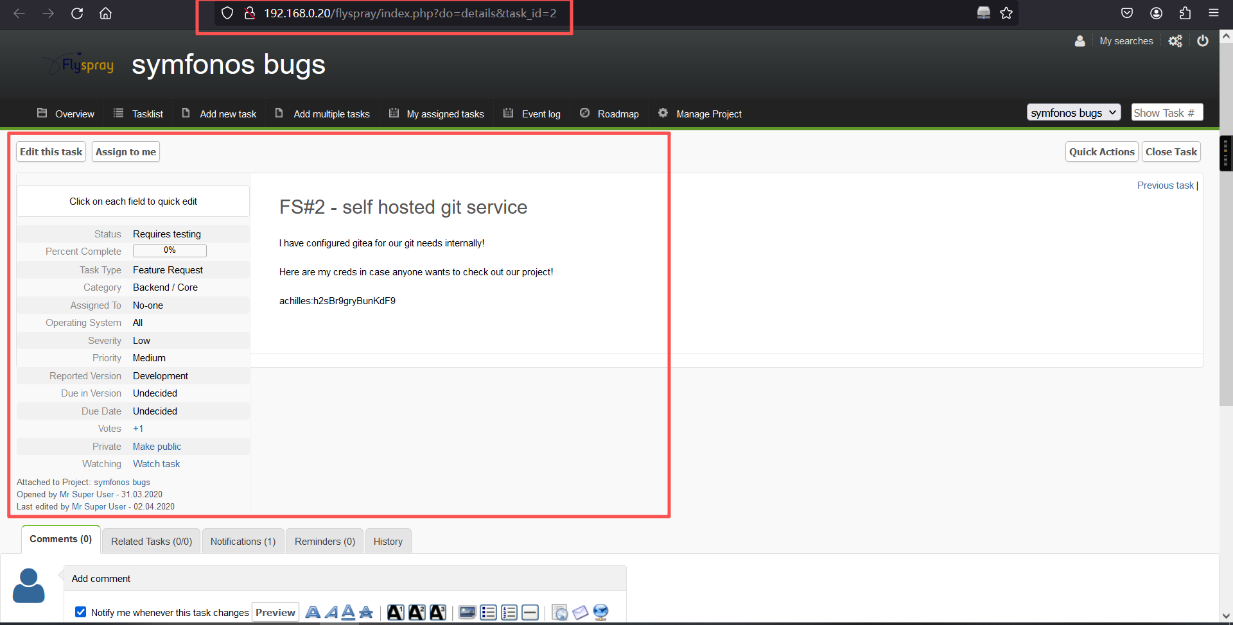
Task: Open the Pocket save icon
Action: (1127, 13)
